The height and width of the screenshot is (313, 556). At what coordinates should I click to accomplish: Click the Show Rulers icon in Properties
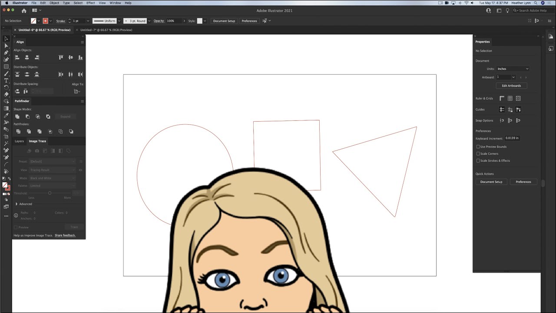[502, 98]
